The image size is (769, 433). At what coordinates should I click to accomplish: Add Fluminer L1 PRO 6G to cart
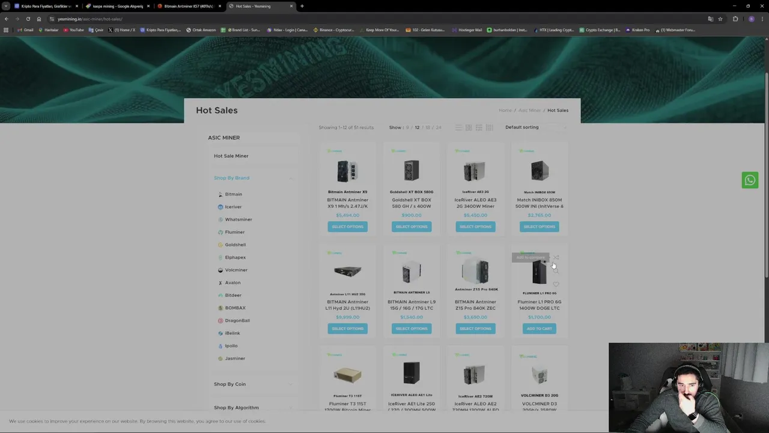click(540, 328)
